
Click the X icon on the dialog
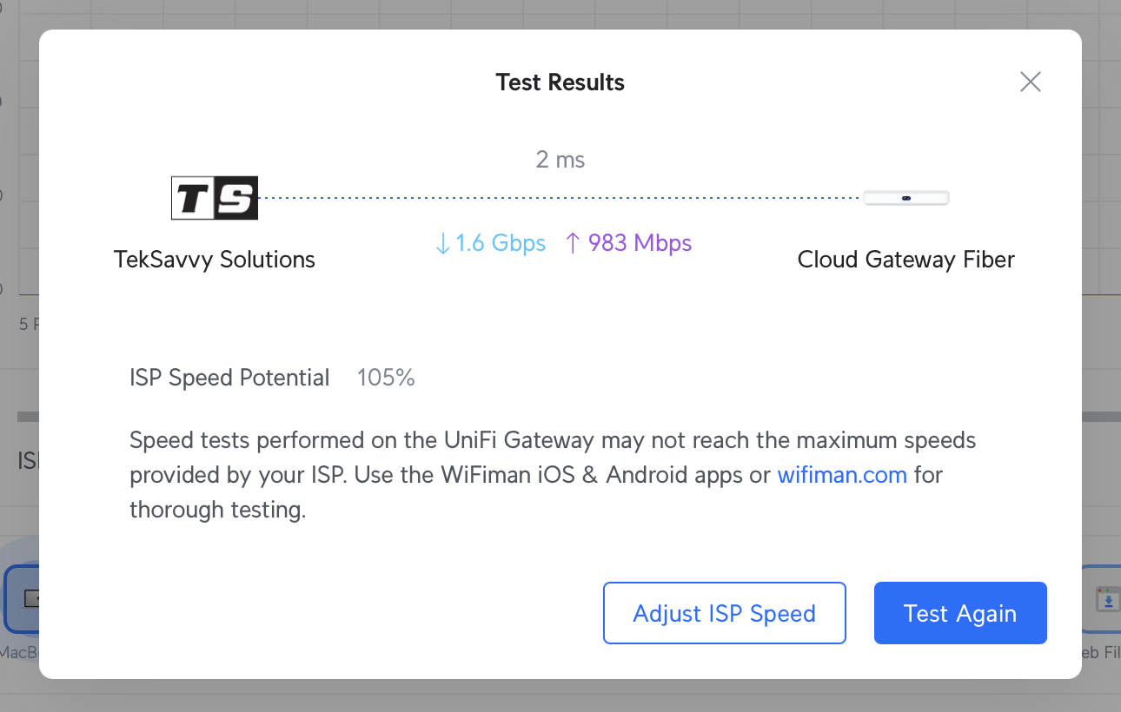(1030, 81)
